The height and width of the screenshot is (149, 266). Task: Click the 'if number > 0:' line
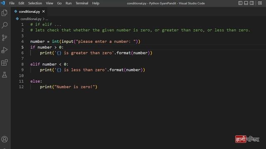[x=47, y=47]
